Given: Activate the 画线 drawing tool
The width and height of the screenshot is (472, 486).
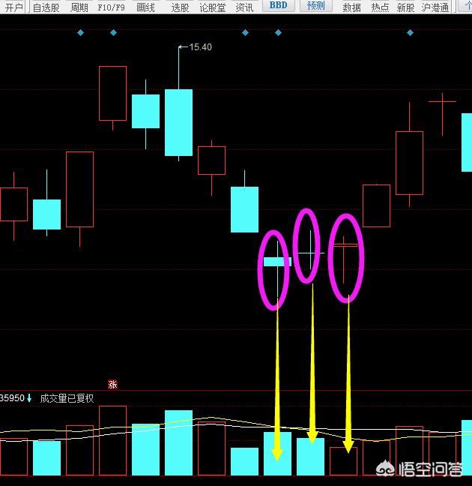Looking at the screenshot, I should pyautogui.click(x=145, y=7).
